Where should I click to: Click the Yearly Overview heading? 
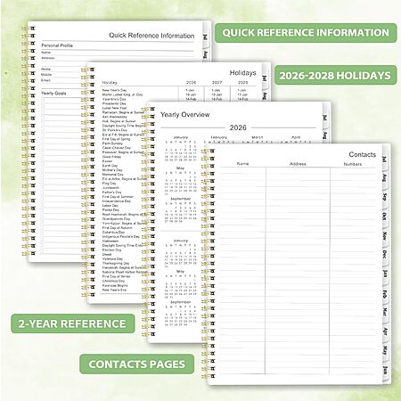point(185,115)
